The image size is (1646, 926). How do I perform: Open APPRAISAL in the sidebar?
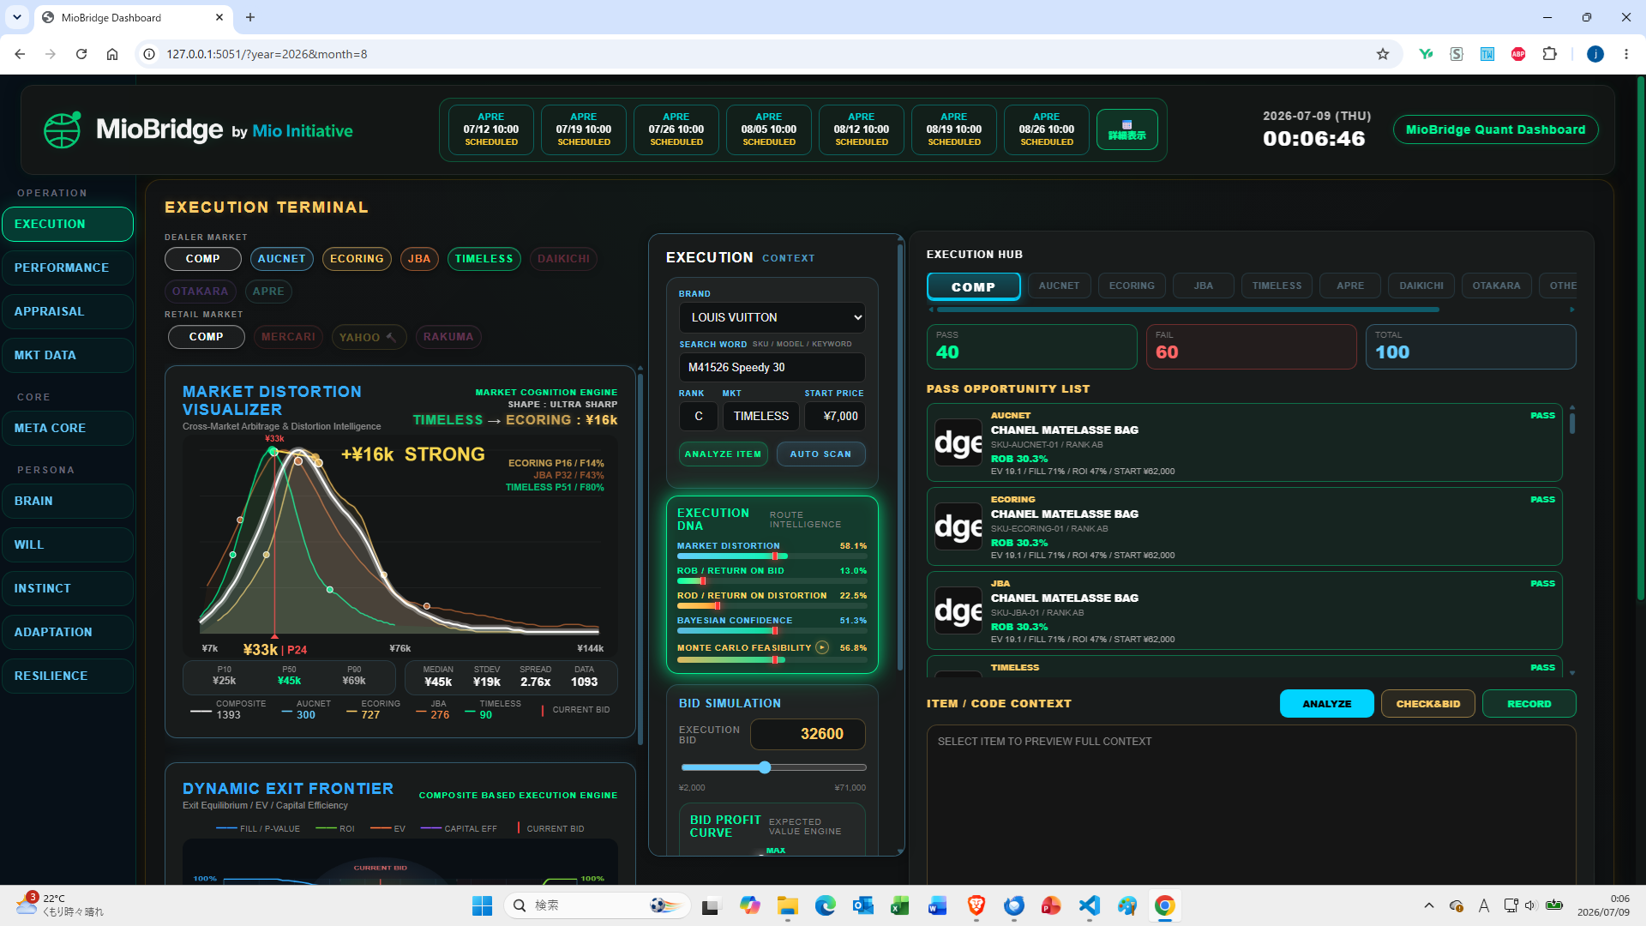(x=68, y=311)
